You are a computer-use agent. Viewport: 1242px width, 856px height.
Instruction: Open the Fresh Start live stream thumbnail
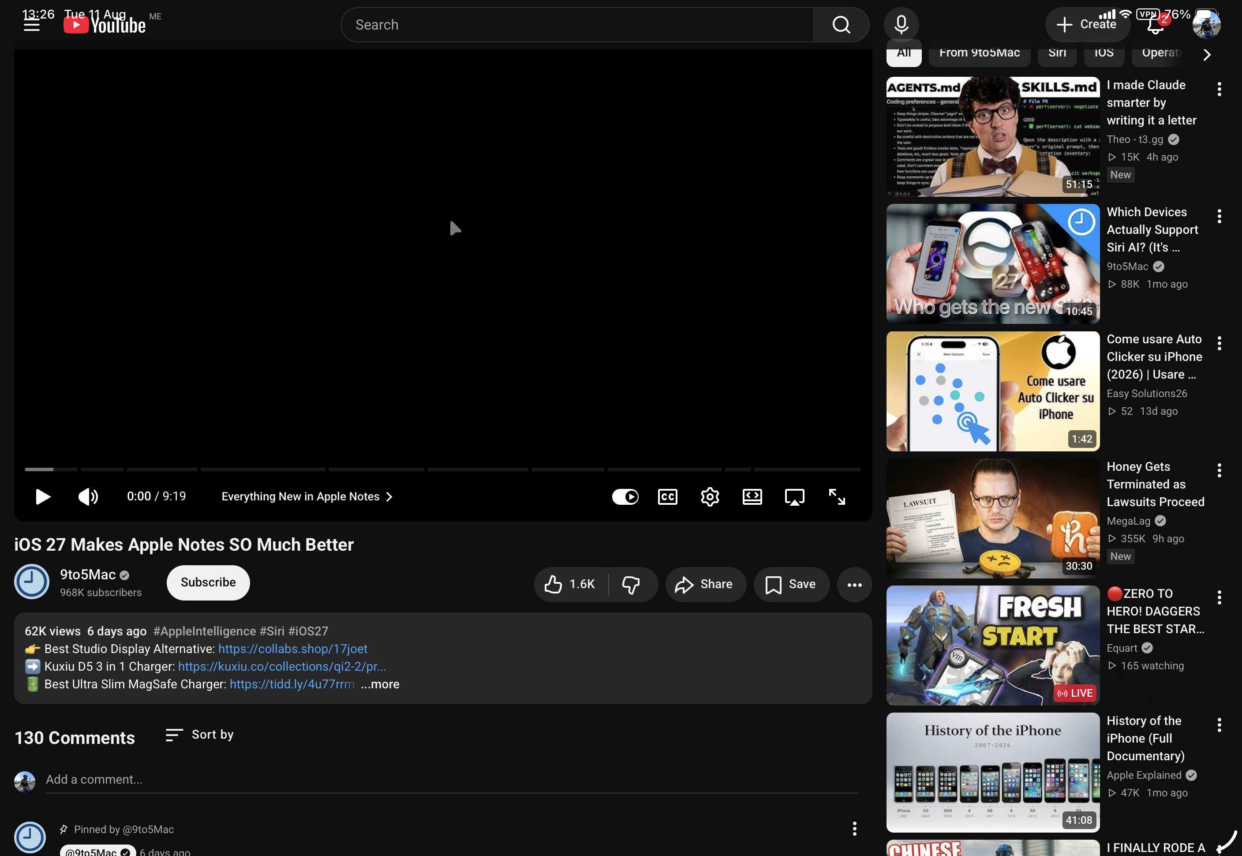coord(993,645)
